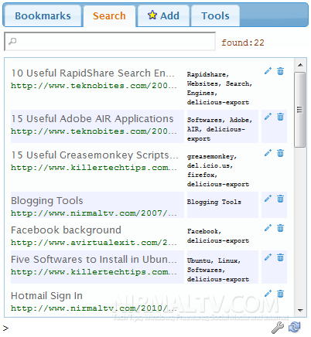311x337 pixels.
Task: Click the 'greasemonkey, del.icio.us, firefox' tags
Action: click(x=218, y=170)
